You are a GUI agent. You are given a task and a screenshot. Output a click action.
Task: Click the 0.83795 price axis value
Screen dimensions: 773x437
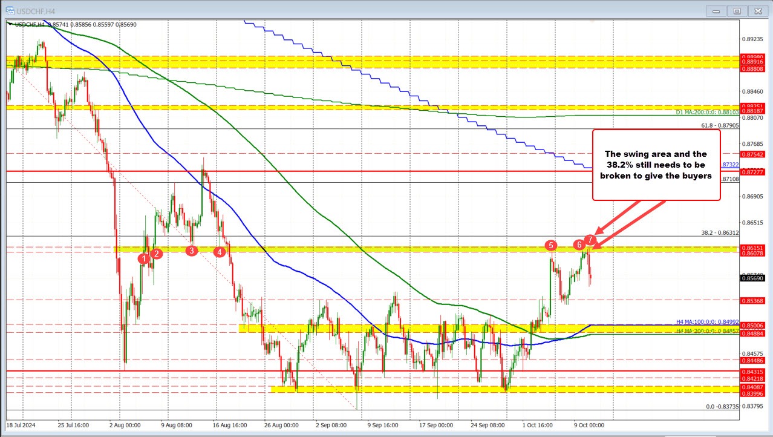pos(754,406)
